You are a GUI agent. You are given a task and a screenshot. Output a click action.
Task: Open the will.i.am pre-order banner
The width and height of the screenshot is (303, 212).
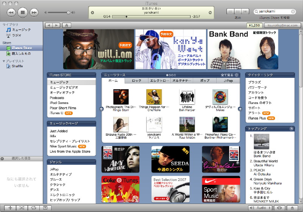tap(98, 49)
